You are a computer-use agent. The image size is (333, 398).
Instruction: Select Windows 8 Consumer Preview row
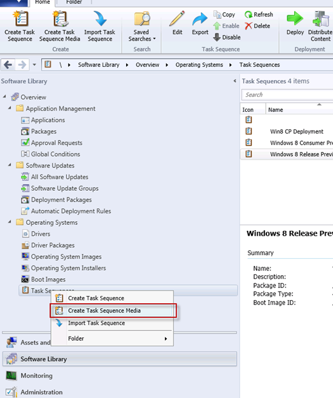(287, 143)
